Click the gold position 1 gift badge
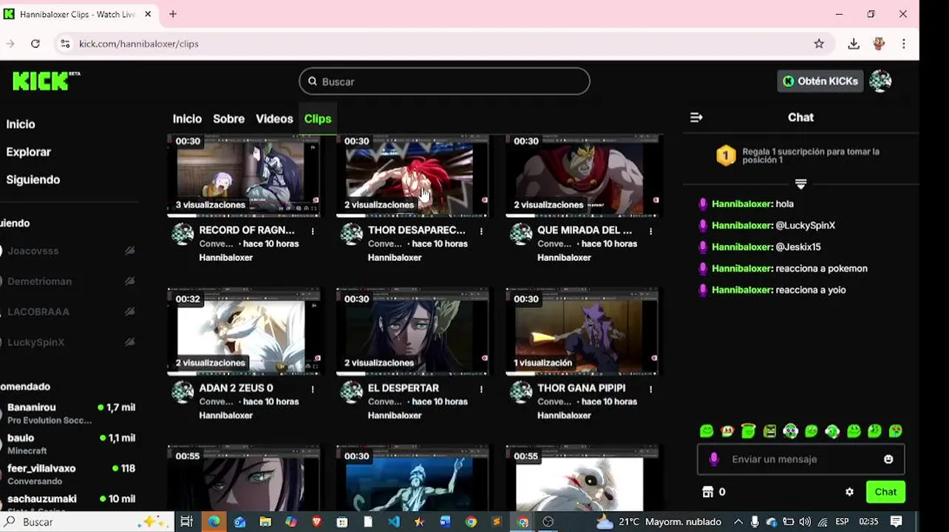The image size is (949, 532). [x=726, y=155]
